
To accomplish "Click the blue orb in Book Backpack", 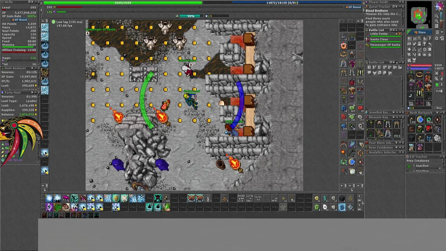I will (420, 120).
